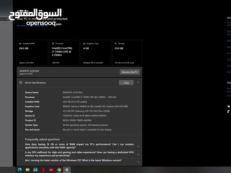Image resolution: width=231 pixels, height=173 pixels.
Task: Select the No pen or touch input value
Action: tap(87, 130)
